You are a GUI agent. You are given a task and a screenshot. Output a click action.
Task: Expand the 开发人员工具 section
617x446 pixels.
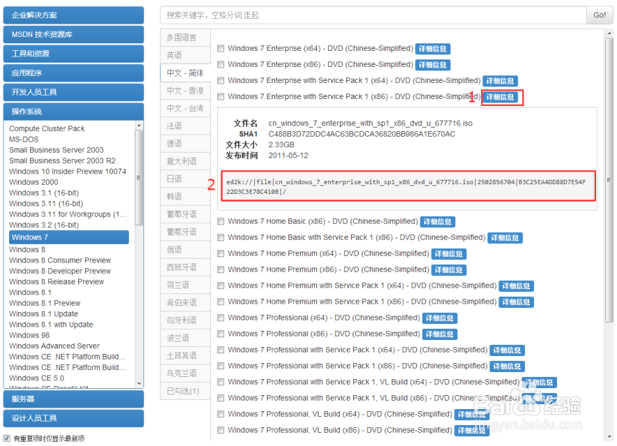(74, 92)
